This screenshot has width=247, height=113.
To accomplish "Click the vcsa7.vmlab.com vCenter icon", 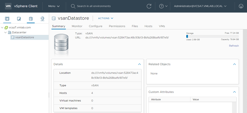I will pos(6,27).
